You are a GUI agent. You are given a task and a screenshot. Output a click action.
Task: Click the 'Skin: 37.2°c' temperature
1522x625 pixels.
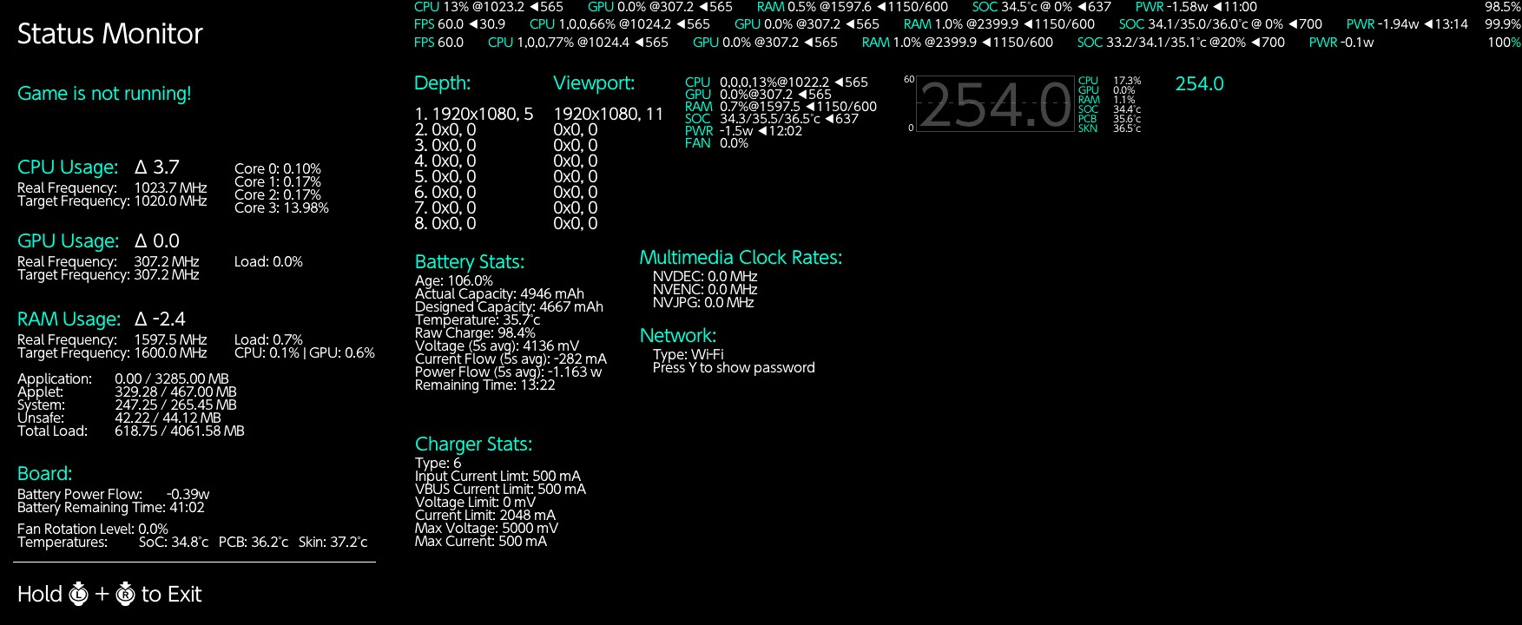pos(333,542)
